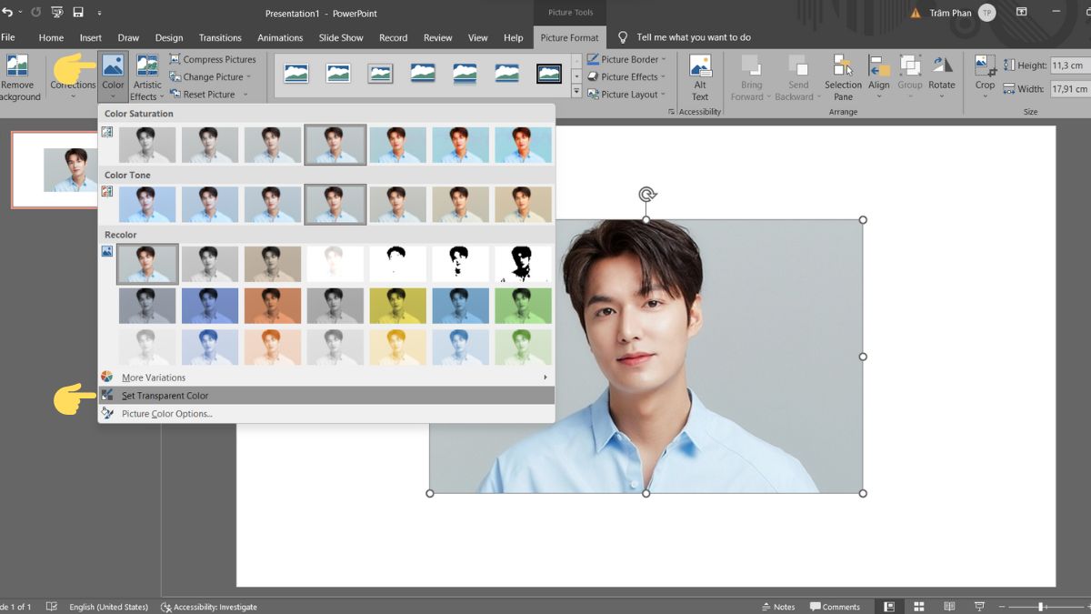Open the Rotate menu
This screenshot has width=1091, height=614.
tap(942, 77)
